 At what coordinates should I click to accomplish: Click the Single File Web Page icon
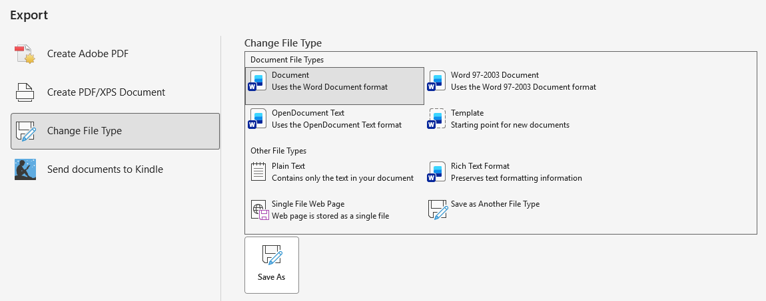pos(258,210)
